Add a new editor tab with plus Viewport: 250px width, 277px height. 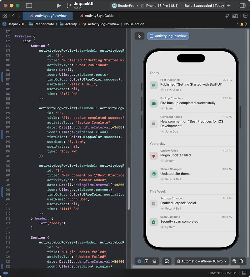229,6
